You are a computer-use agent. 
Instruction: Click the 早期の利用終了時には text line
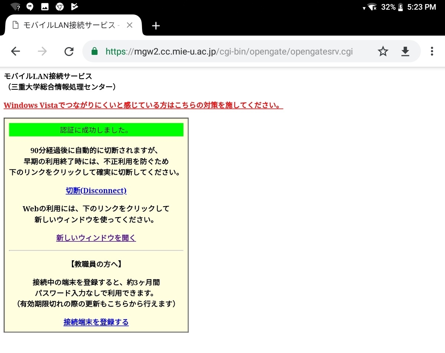pyautogui.click(x=96, y=161)
